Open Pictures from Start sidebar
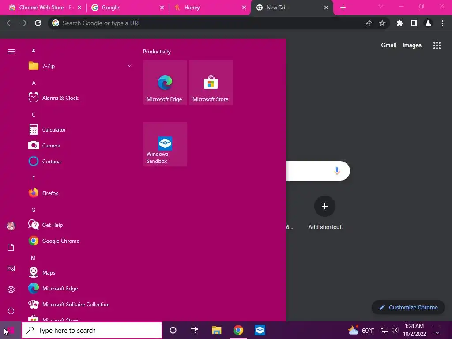This screenshot has height=339, width=452. pyautogui.click(x=11, y=268)
